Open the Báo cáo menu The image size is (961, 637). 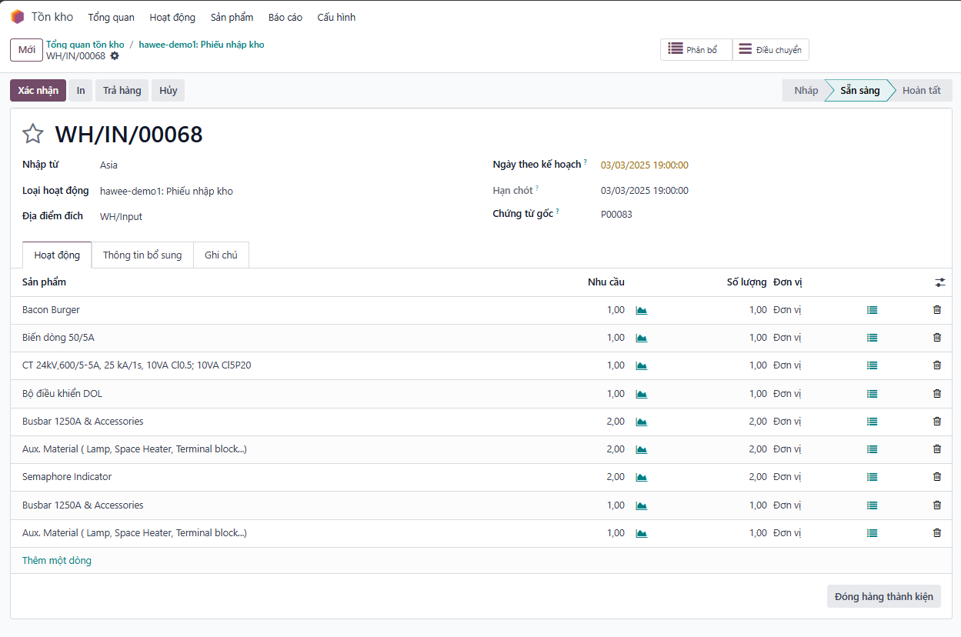(285, 17)
